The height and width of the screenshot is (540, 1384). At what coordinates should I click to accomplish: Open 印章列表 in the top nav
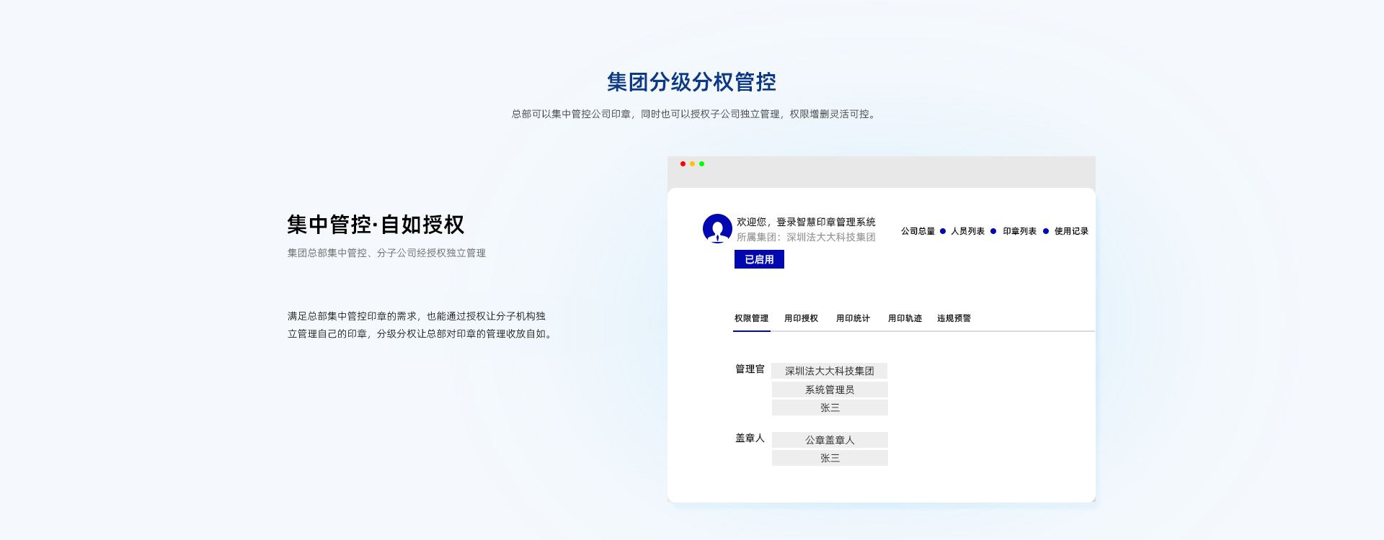1019,231
